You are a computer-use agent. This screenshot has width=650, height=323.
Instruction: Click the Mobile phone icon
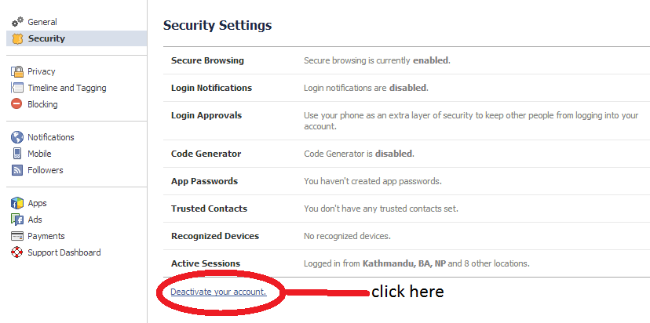(17, 154)
